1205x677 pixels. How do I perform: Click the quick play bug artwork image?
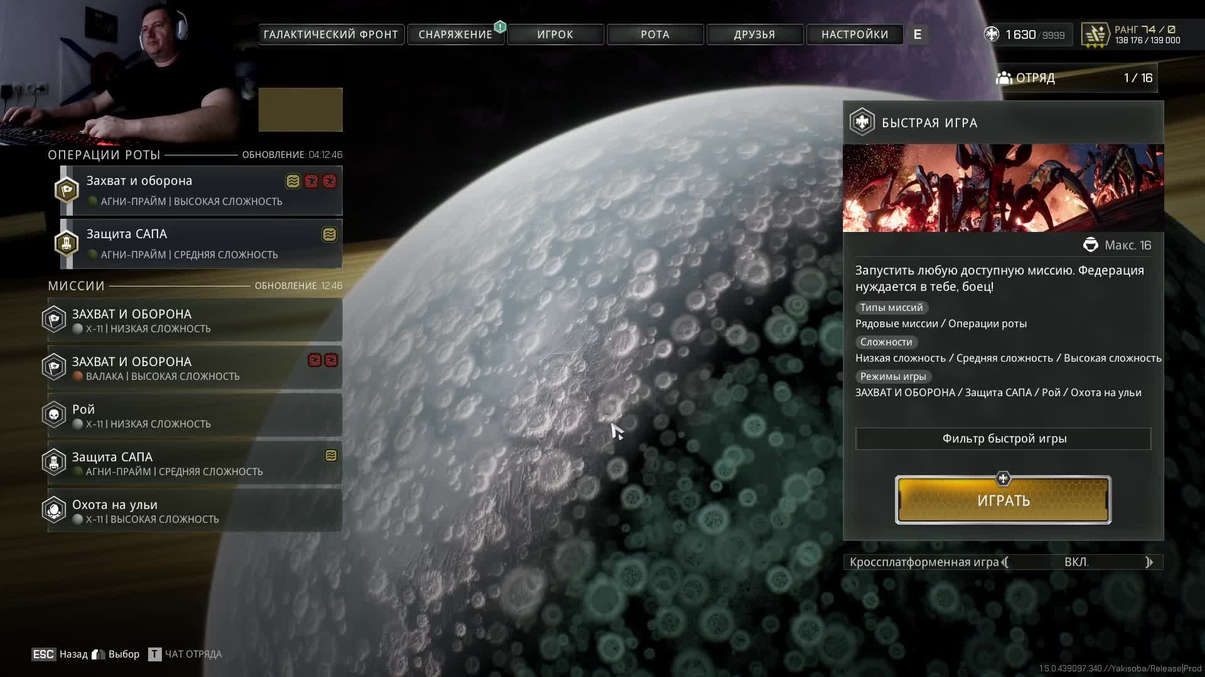point(1003,188)
